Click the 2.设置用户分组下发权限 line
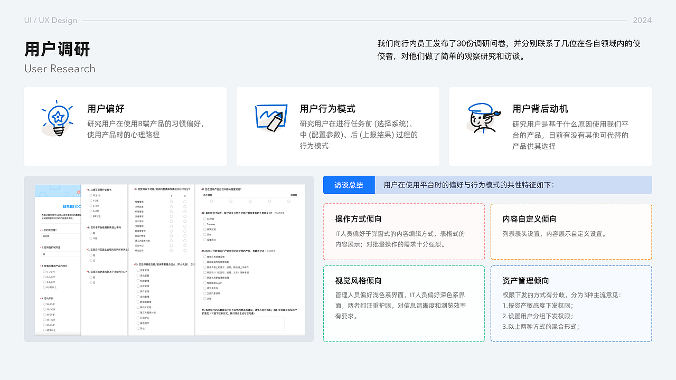This screenshot has width=676, height=380. point(538,316)
